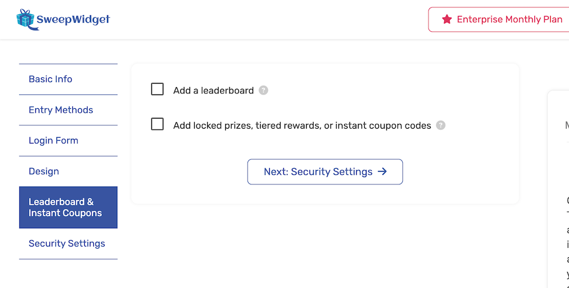The image size is (569, 288).
Task: Open the Enterprise Monthly Plan button
Action: 498,19
